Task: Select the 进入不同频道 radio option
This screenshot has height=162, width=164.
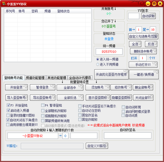Action: click(x=98, y=64)
